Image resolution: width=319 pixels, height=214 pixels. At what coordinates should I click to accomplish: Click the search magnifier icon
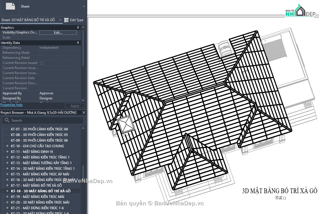(x=7, y=120)
